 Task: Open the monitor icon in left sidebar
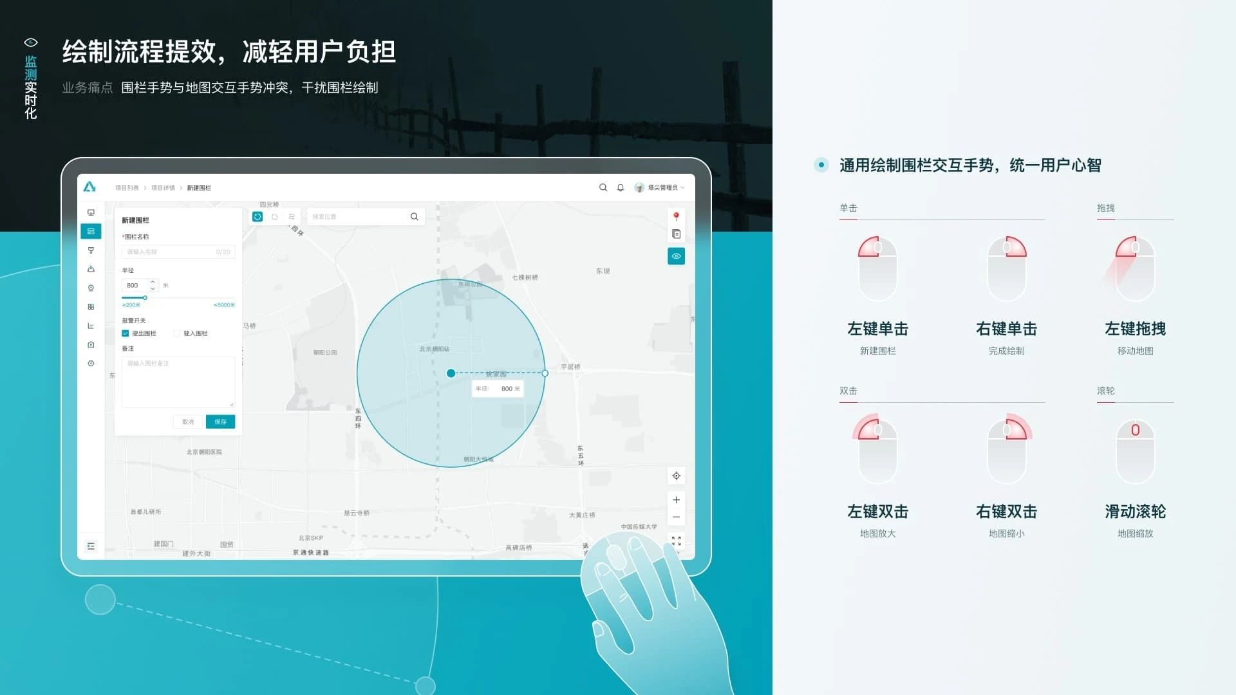click(x=91, y=212)
